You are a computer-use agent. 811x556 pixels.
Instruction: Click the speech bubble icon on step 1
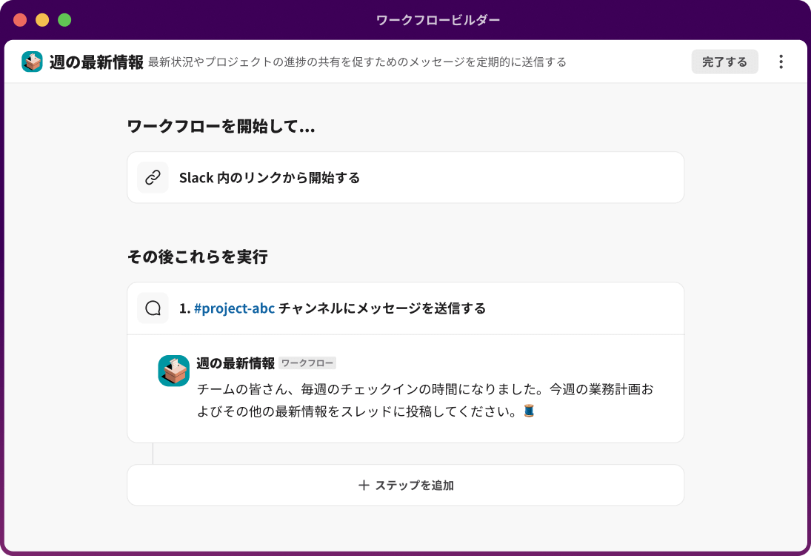tap(153, 308)
